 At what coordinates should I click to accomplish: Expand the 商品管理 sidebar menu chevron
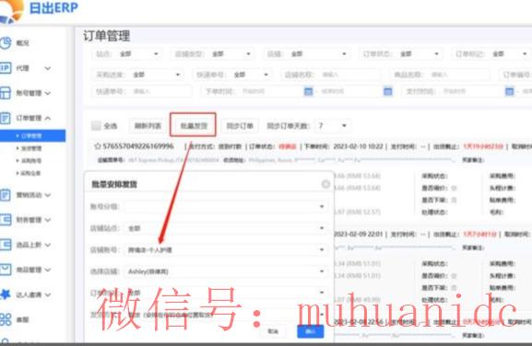click(48, 270)
